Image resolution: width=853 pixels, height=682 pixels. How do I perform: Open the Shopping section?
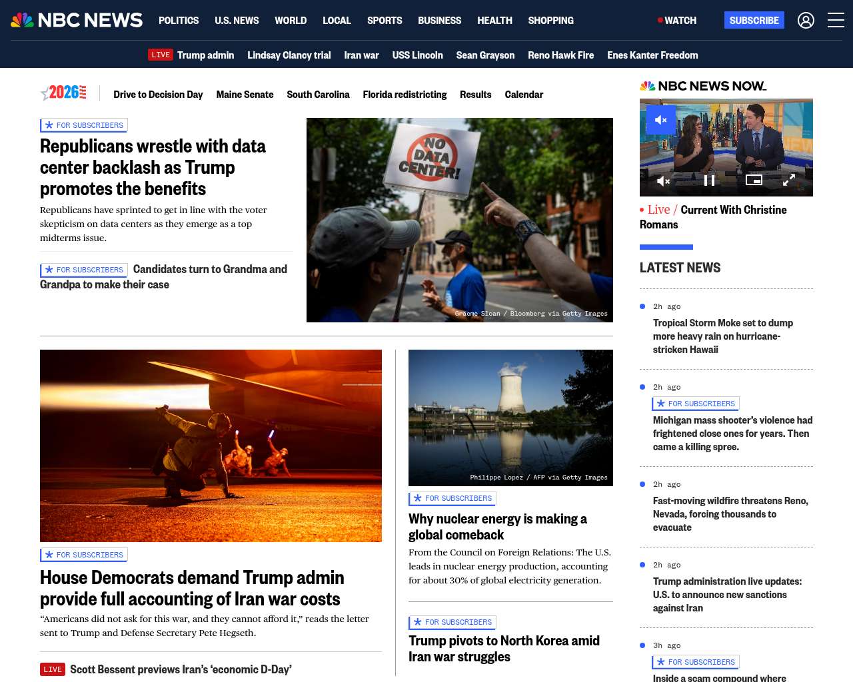550,21
